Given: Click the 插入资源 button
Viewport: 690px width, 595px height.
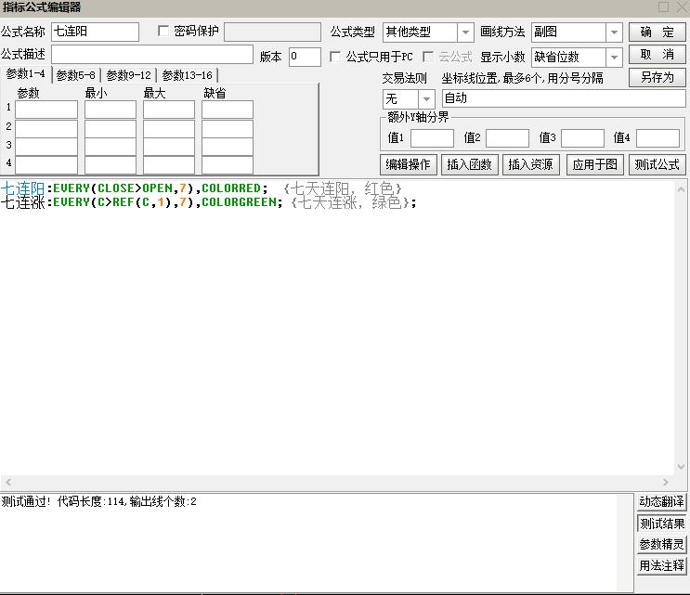Looking at the screenshot, I should (530, 164).
